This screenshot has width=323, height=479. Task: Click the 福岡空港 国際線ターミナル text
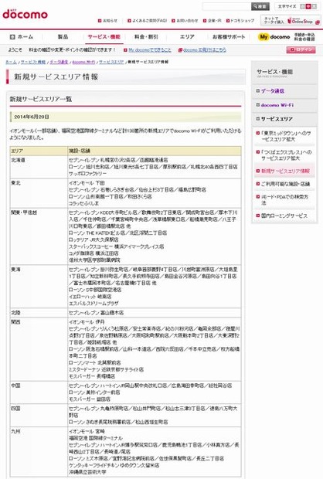(x=95, y=438)
